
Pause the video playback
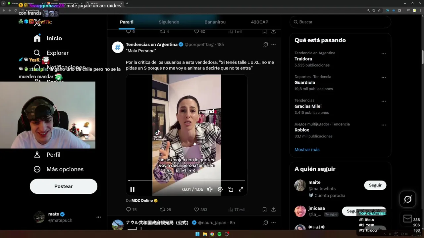coord(132,189)
